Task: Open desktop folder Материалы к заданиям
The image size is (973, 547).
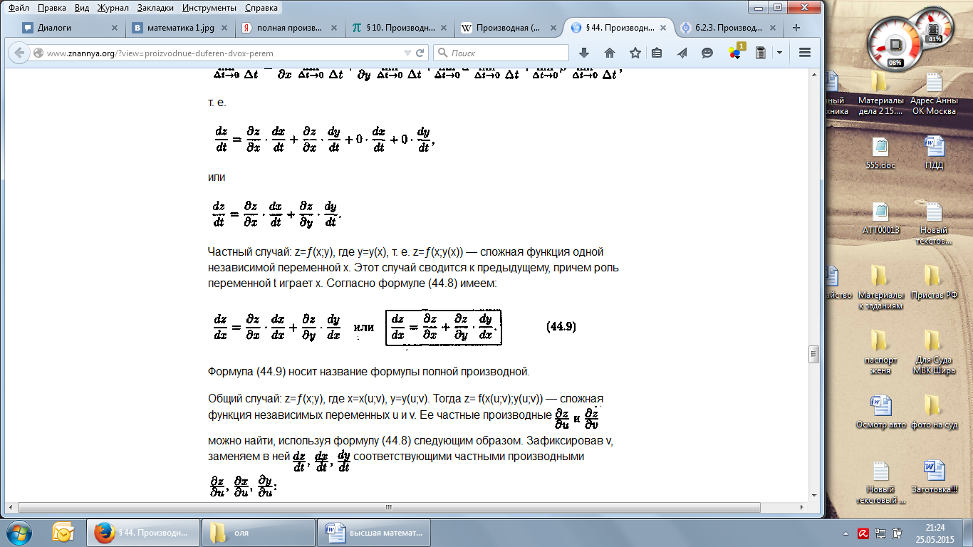Action: click(x=880, y=288)
